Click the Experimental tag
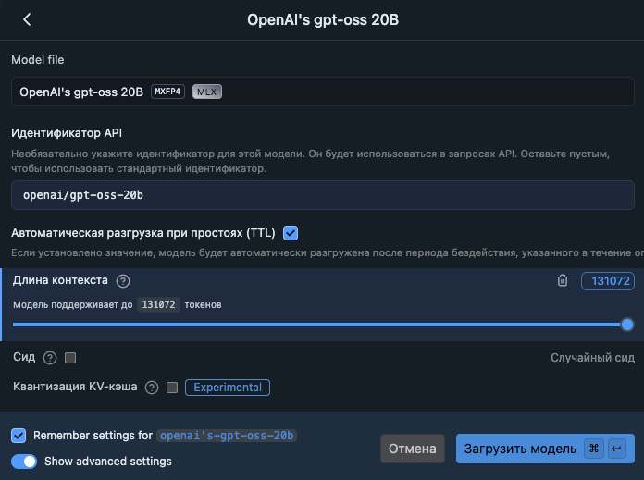644x480 pixels. [228, 388]
